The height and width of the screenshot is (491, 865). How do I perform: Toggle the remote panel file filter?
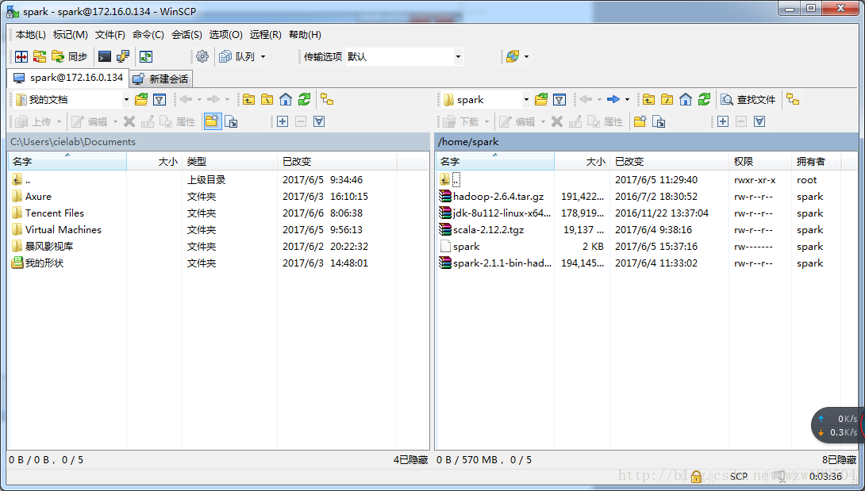click(x=559, y=99)
